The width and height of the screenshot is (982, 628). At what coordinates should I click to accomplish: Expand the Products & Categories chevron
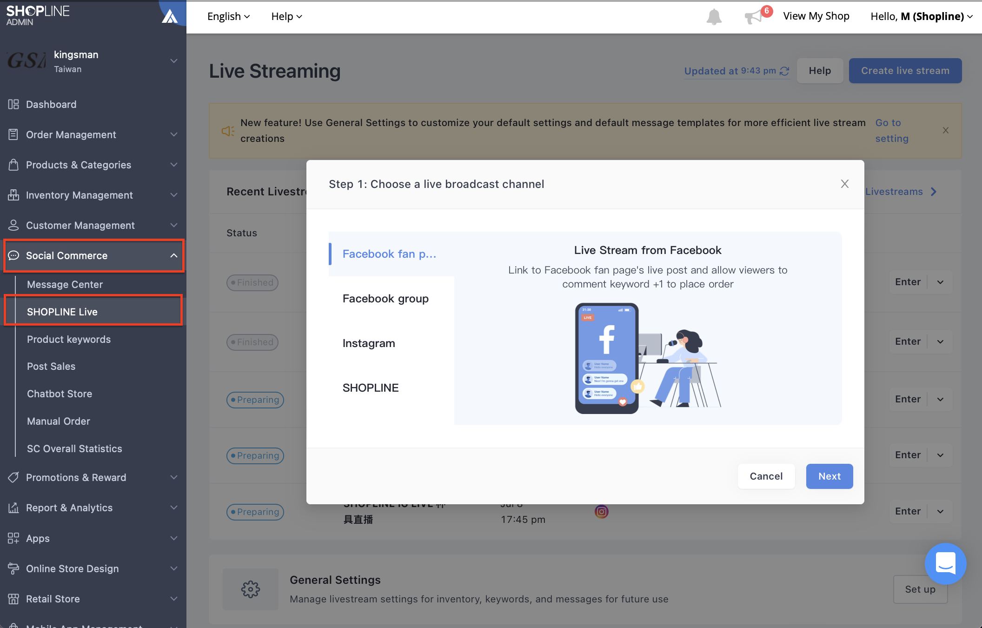coord(174,165)
